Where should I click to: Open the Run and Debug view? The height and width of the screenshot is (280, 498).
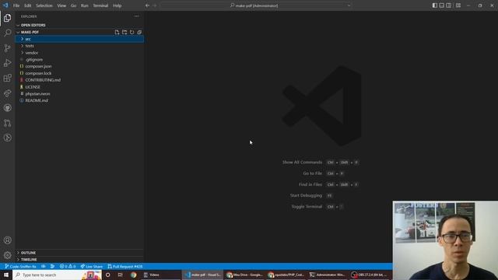[x=7, y=63]
